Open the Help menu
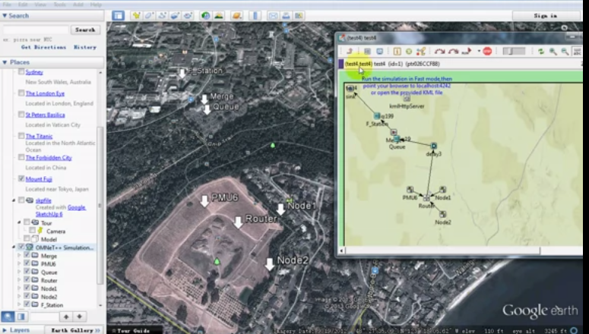Viewport: 589px width, 334px height. [96, 5]
